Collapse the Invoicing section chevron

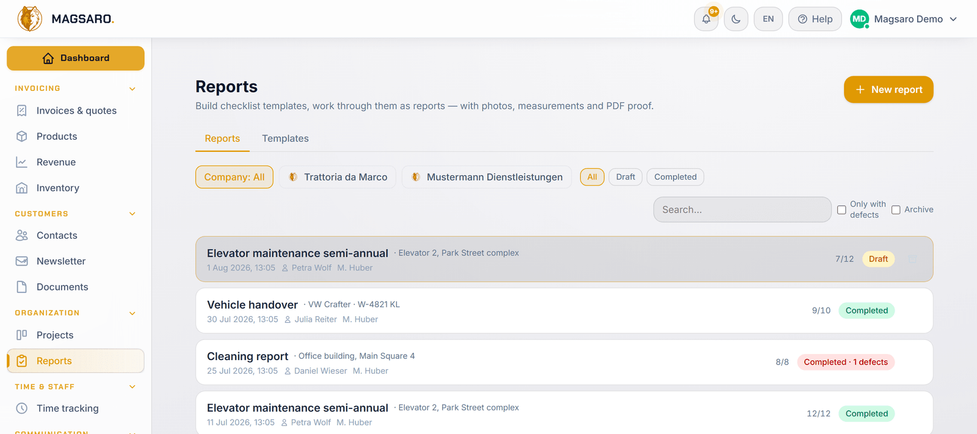tap(133, 89)
